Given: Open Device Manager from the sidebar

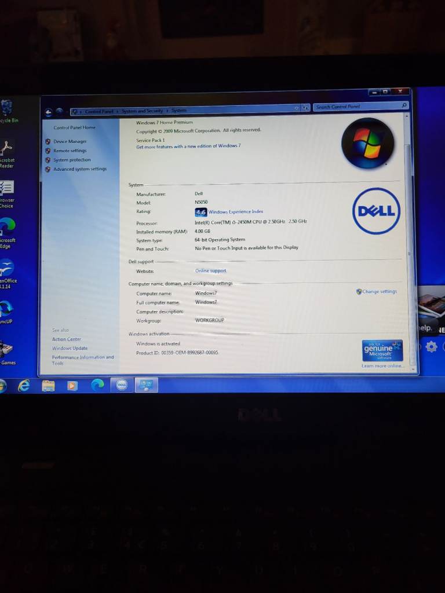Looking at the screenshot, I should click(70, 141).
